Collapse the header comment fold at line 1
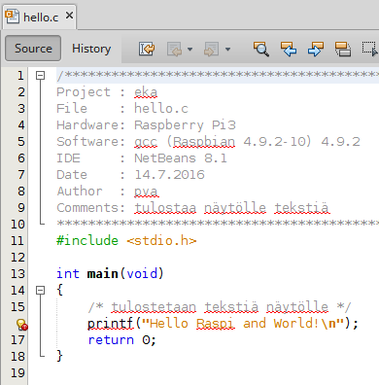Viewport: 379px width, 385px height. [x=40, y=76]
